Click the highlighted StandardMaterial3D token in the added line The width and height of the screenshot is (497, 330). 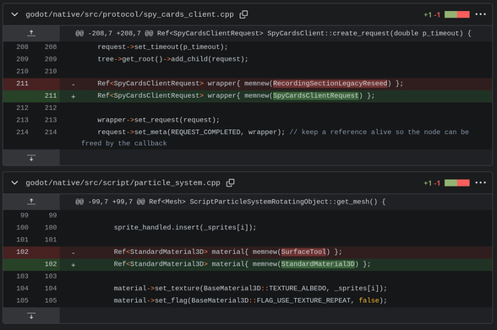point(318,264)
